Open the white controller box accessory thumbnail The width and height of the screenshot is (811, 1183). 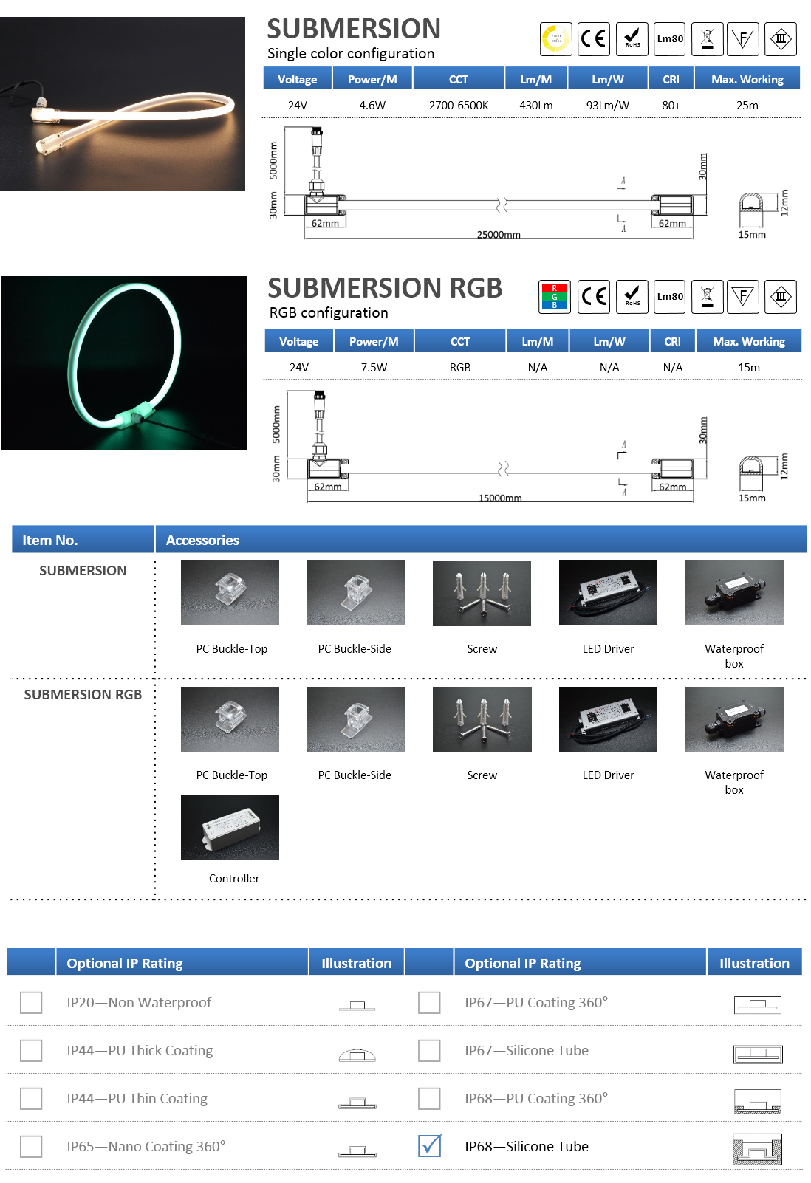(x=230, y=827)
